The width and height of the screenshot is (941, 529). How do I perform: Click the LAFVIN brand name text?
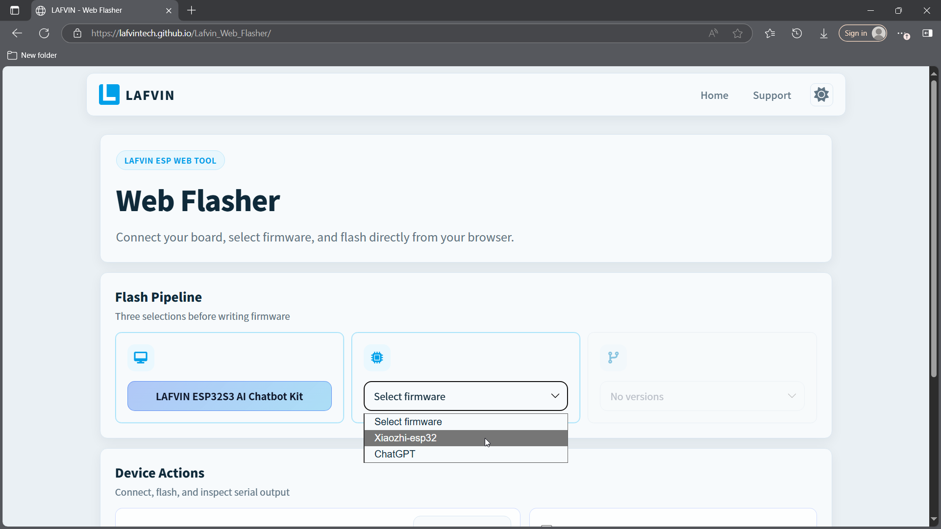[150, 95]
